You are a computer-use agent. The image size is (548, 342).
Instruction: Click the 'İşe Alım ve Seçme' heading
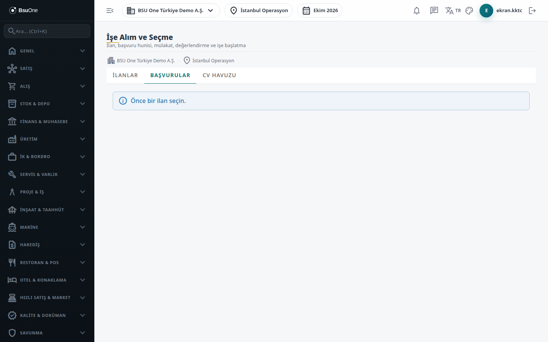(x=140, y=37)
